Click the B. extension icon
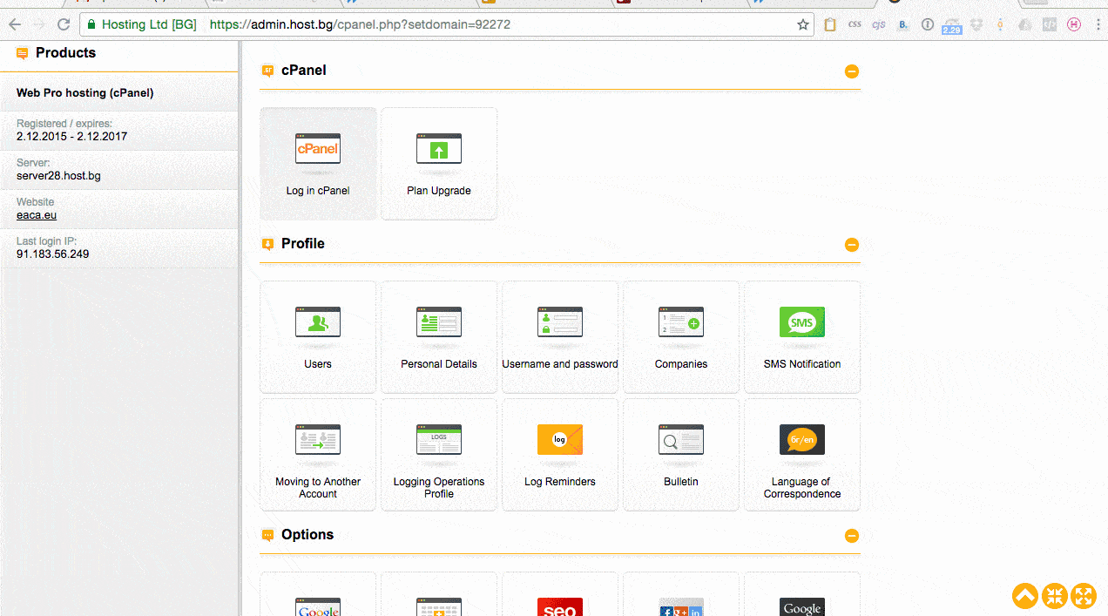This screenshot has height=616, width=1108. (x=903, y=24)
